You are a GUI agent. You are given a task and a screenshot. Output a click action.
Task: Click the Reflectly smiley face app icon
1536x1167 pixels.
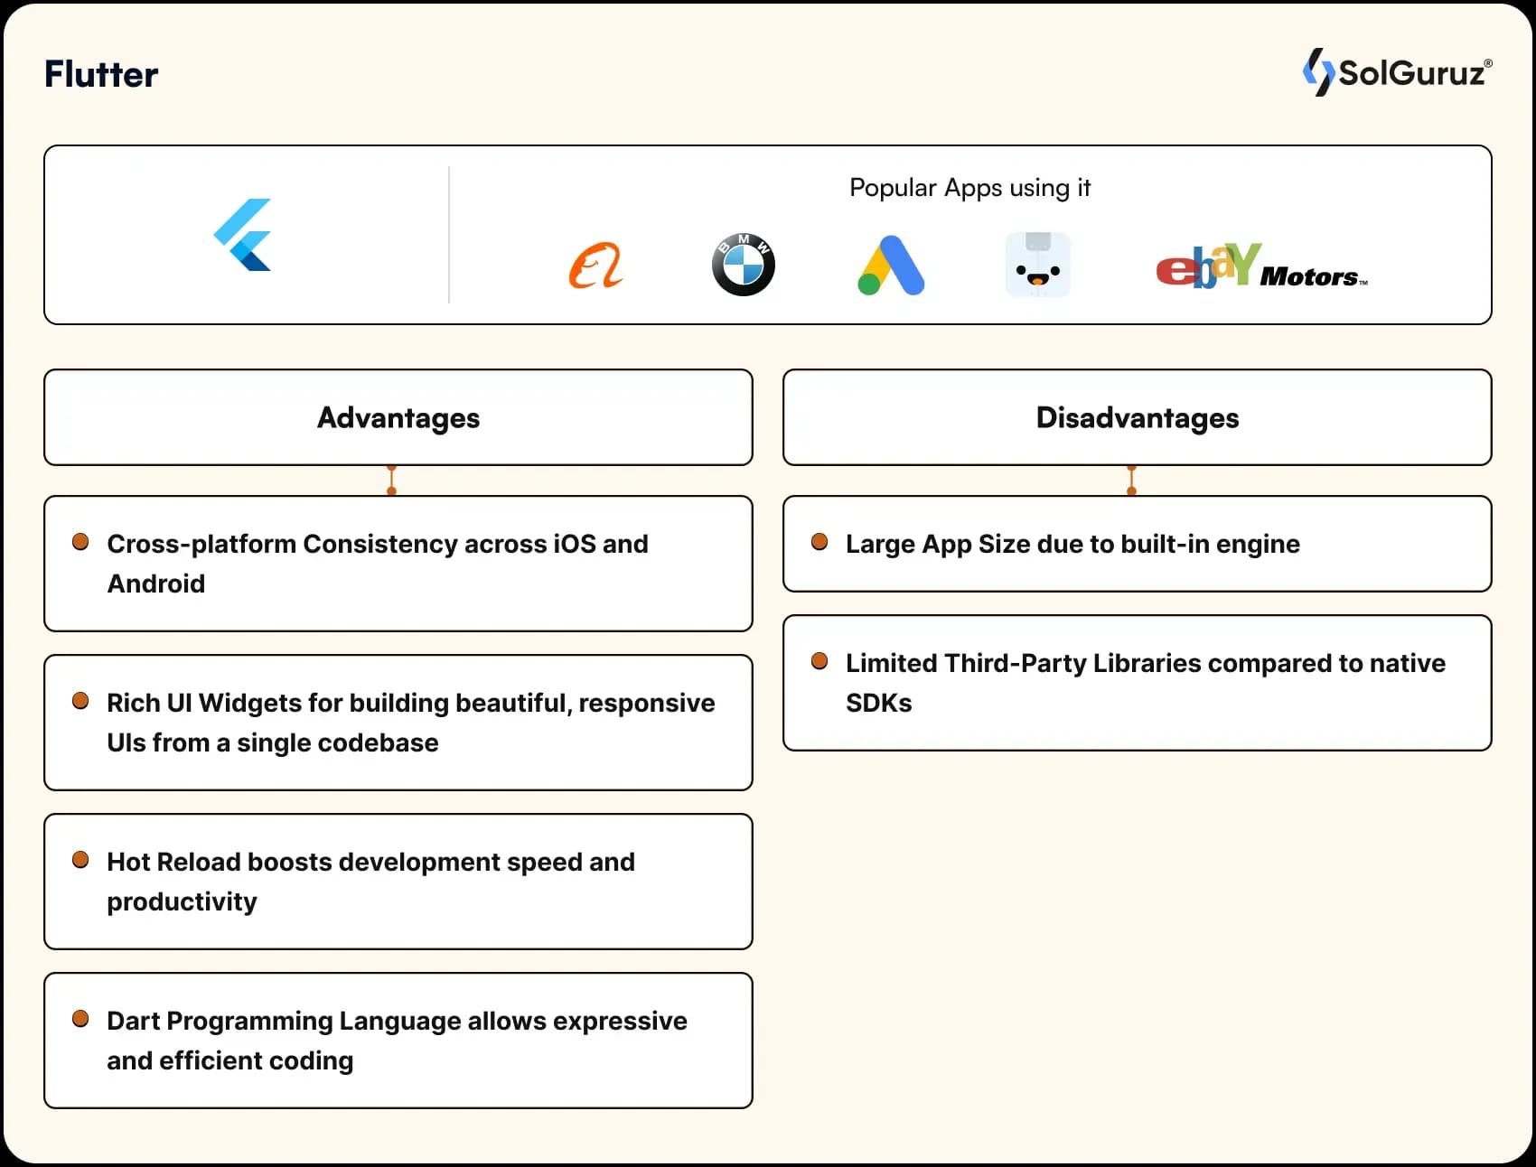tap(1038, 265)
